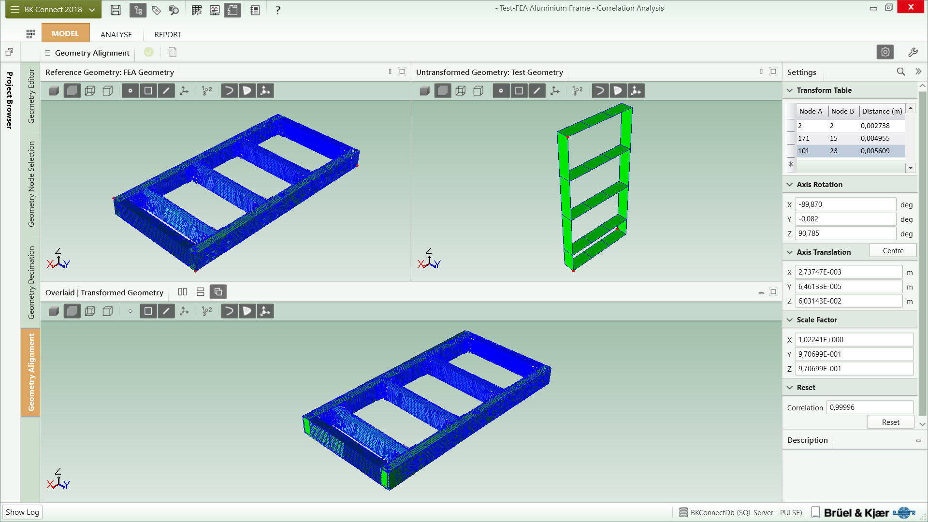Toggle overlay layout mode button in Overlaid pane
Image resolution: width=928 pixels, height=522 pixels.
click(x=218, y=292)
